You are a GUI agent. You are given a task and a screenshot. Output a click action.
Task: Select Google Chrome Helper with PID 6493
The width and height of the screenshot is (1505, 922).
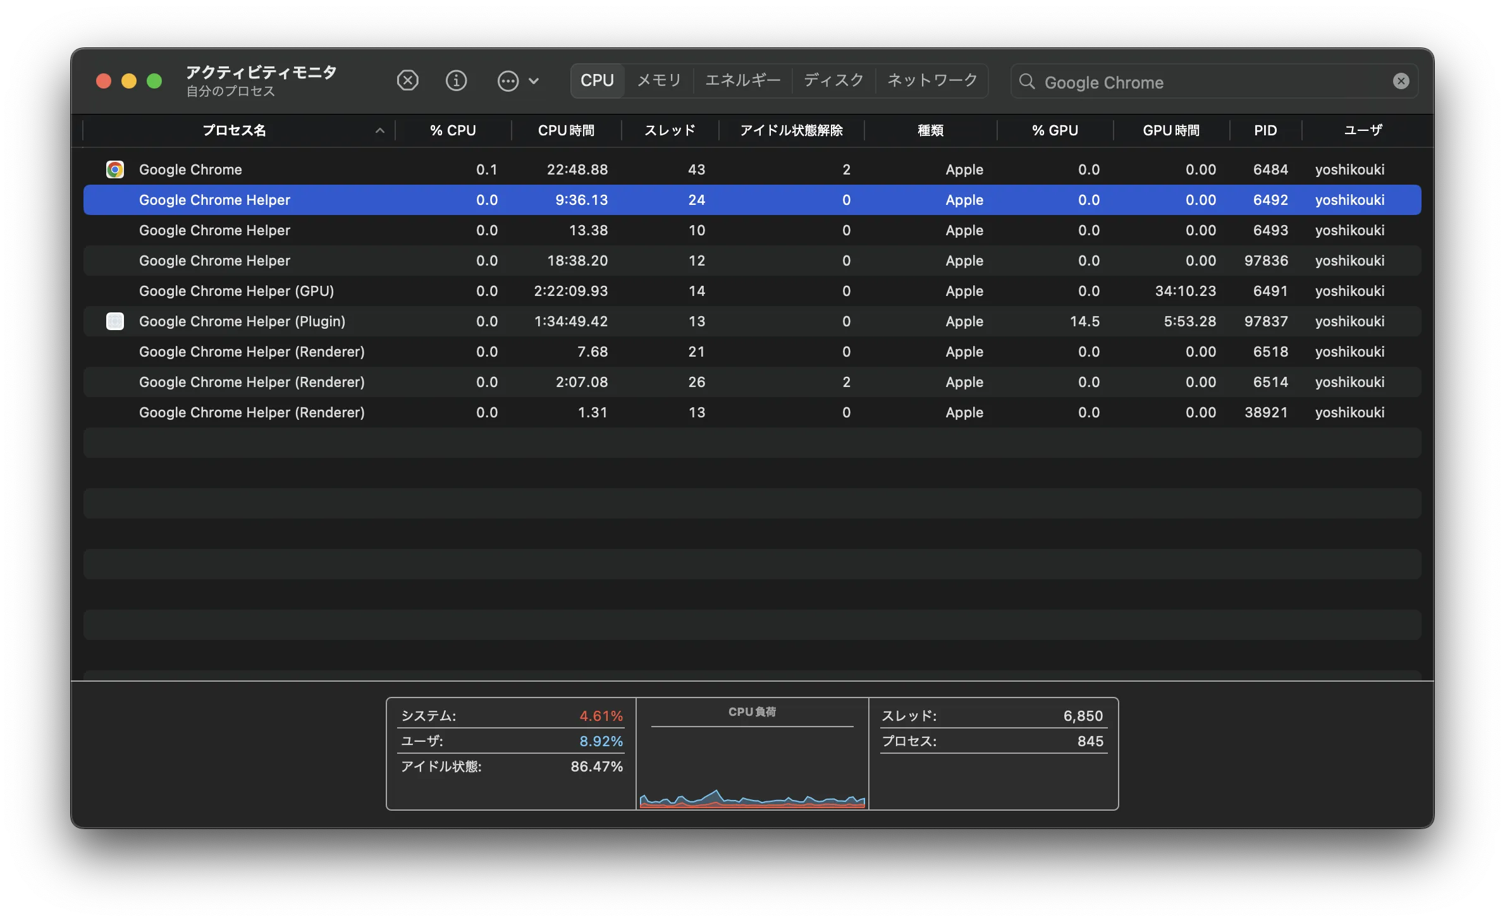point(752,230)
